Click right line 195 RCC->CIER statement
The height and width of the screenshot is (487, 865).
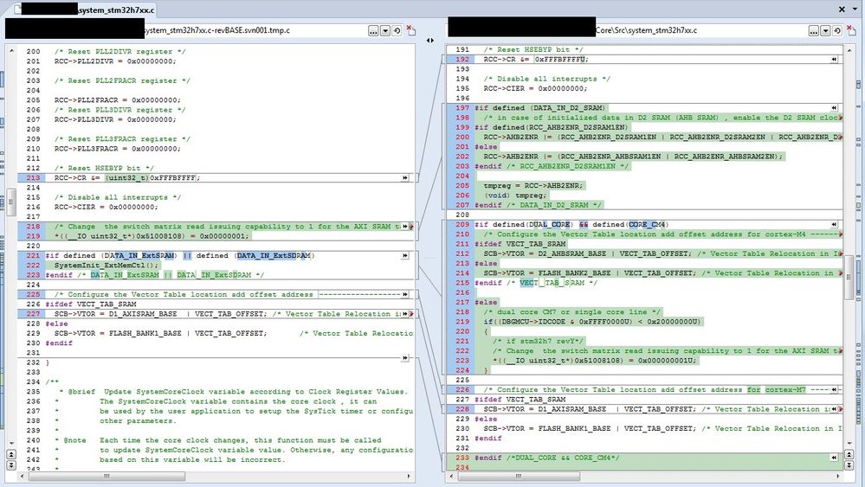click(536, 88)
